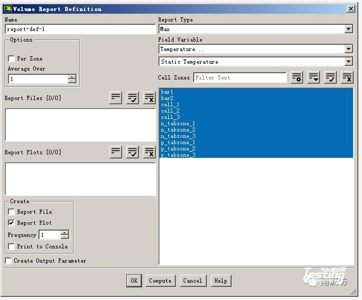Uncheck the Report Plot option

coord(11,223)
